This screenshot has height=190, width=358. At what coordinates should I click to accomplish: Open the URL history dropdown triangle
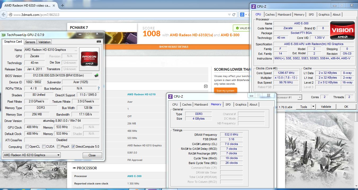[229, 15]
